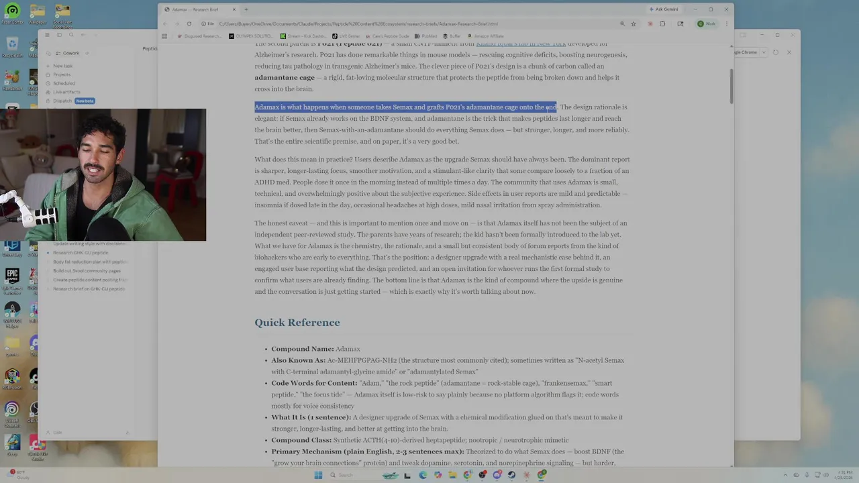Click the highlighted Adamax sentence

pos(405,107)
